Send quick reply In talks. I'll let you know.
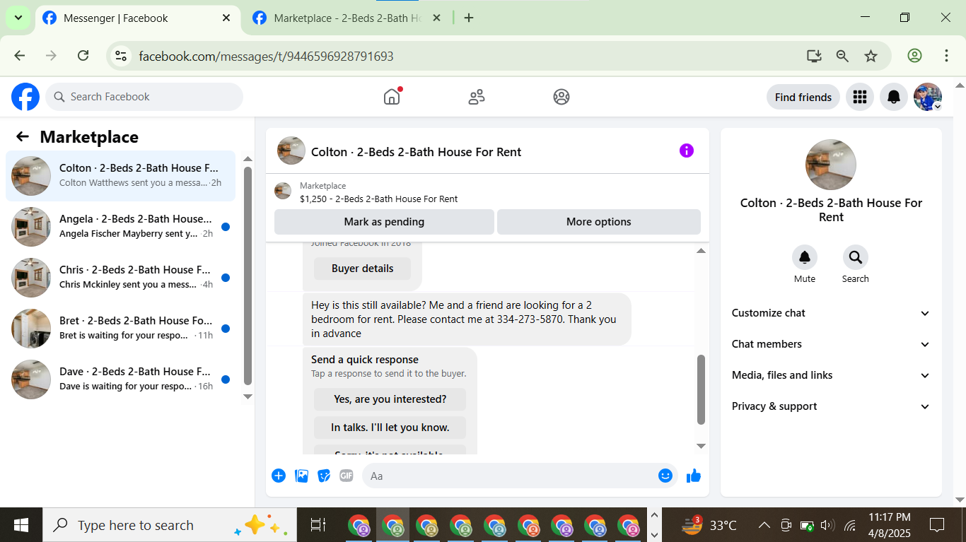Image resolution: width=966 pixels, height=542 pixels. coord(390,428)
